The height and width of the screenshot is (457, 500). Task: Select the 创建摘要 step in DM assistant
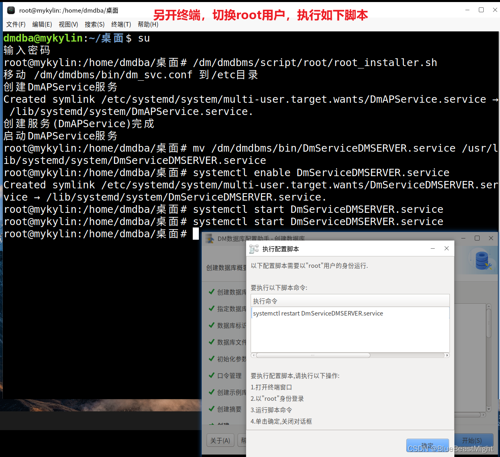pos(229,409)
